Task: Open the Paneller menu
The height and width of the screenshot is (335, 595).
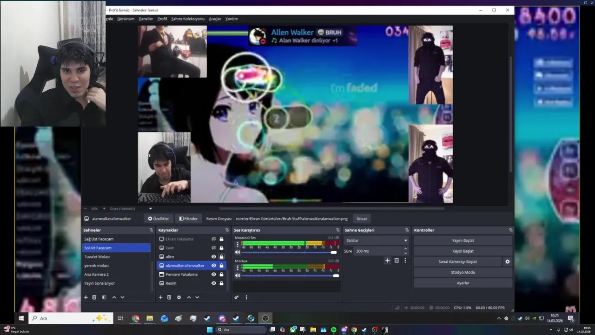Action: [x=146, y=19]
